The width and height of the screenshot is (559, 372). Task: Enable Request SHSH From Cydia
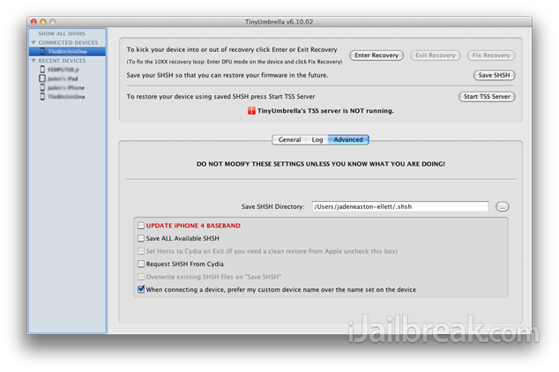pos(141,264)
